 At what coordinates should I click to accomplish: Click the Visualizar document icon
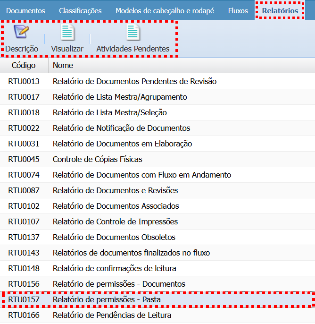pyautogui.click(x=67, y=33)
